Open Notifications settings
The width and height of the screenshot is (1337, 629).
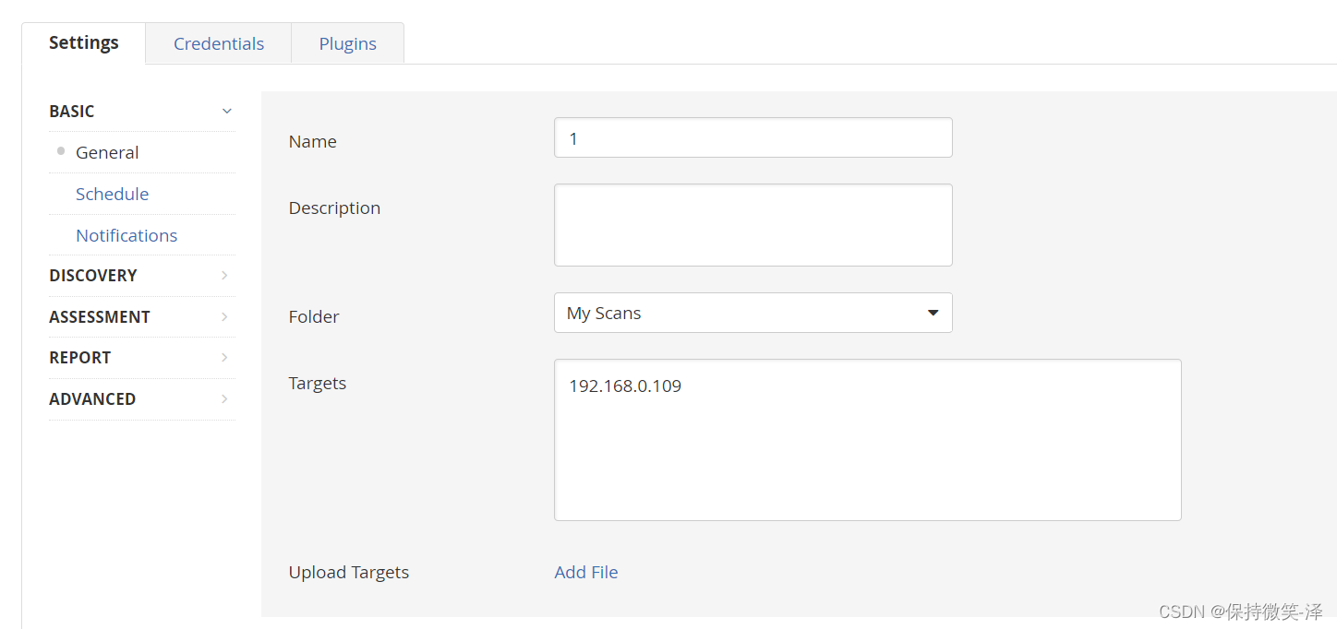coord(126,235)
